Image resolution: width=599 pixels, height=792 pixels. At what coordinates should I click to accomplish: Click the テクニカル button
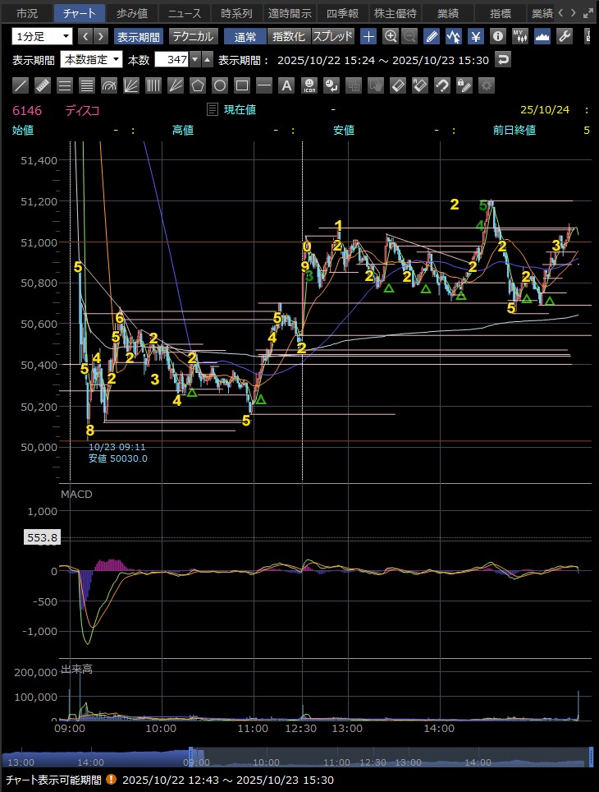click(193, 36)
